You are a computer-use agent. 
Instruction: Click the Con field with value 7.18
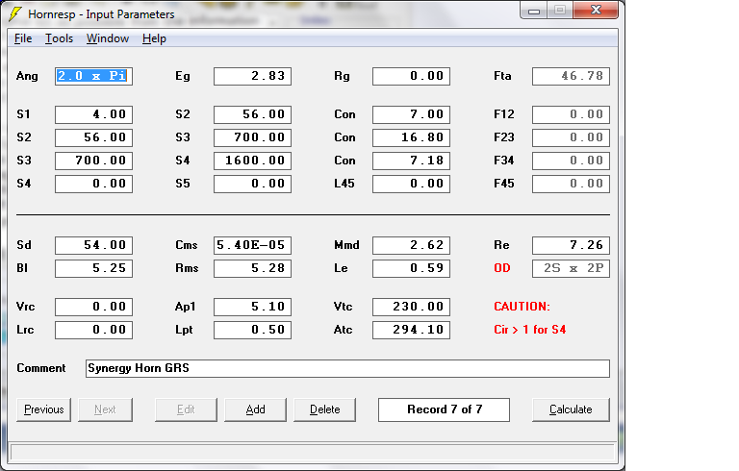[x=412, y=161]
